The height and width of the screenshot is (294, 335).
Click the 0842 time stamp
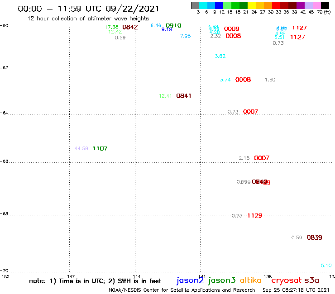pos(130,27)
